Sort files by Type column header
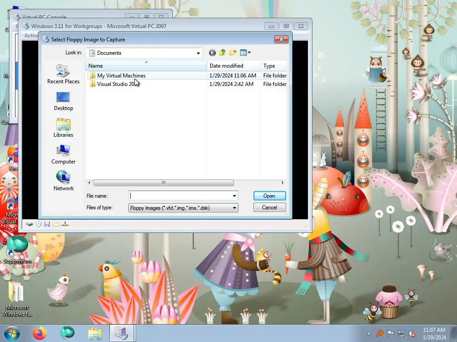This screenshot has width=457, height=342. tap(274, 66)
